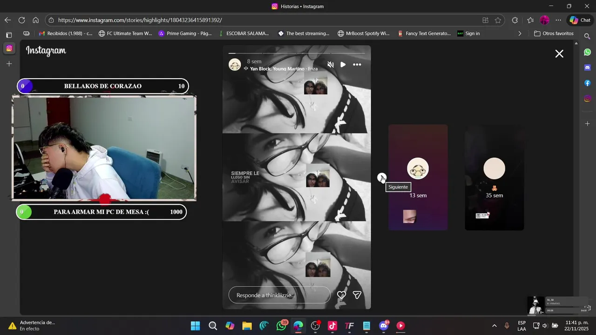Open the 'Prime Gaming - Pág...' bookmark
Image resolution: width=596 pixels, height=335 pixels.
(185, 33)
